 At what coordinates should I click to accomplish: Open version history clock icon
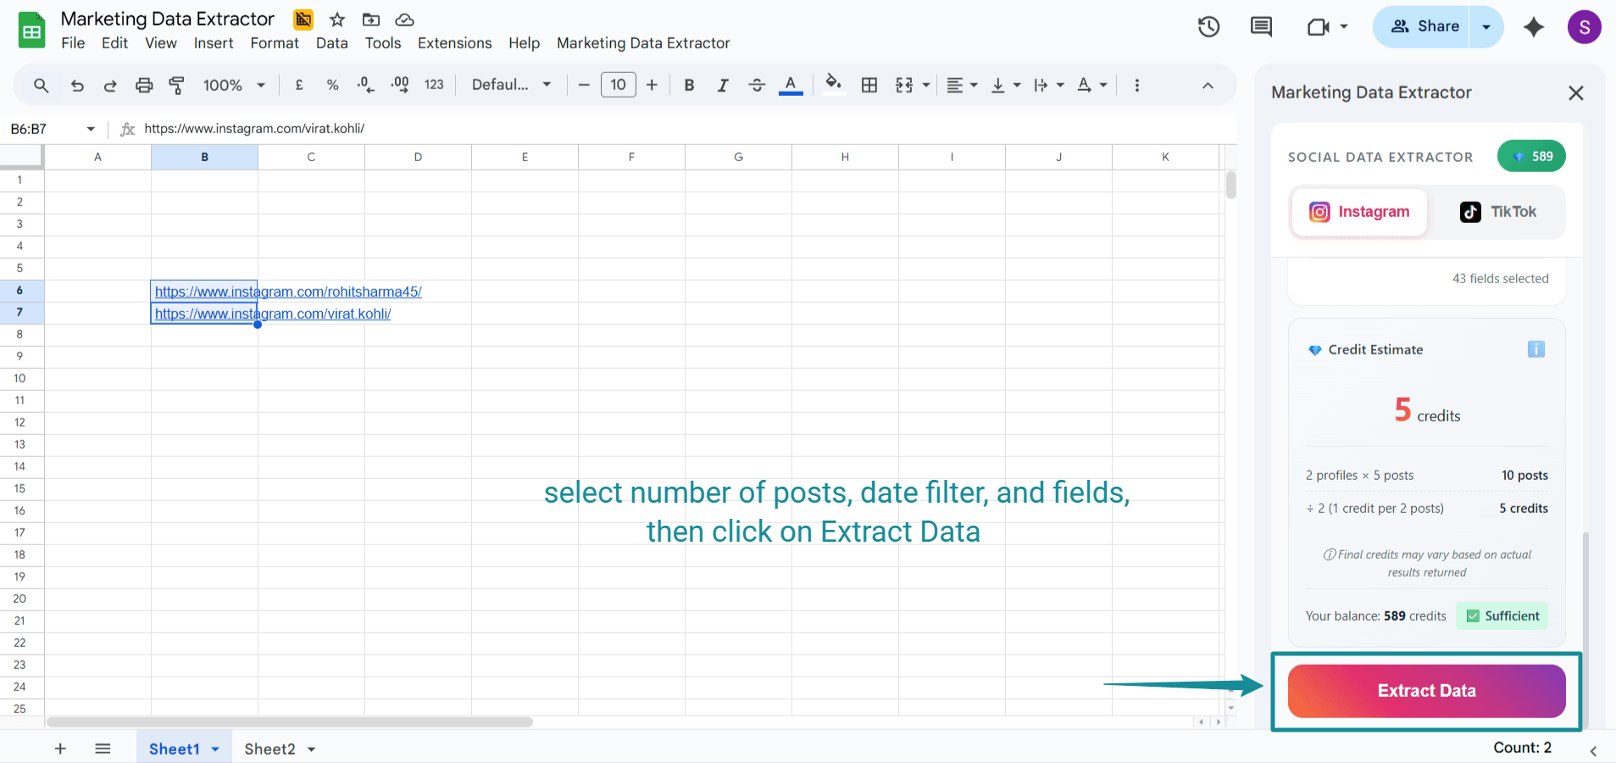pyautogui.click(x=1208, y=27)
